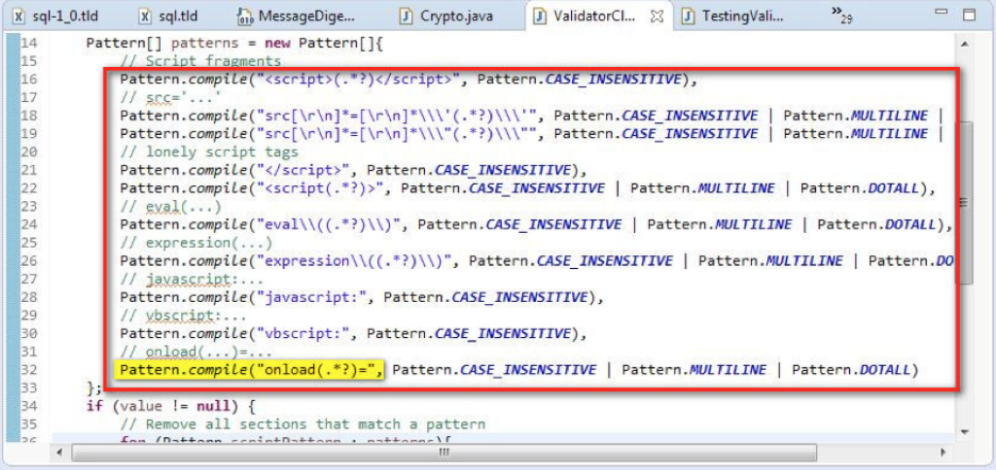Click line number 34 in the gutter
Viewport: 996px width, 470px height.
29,406
